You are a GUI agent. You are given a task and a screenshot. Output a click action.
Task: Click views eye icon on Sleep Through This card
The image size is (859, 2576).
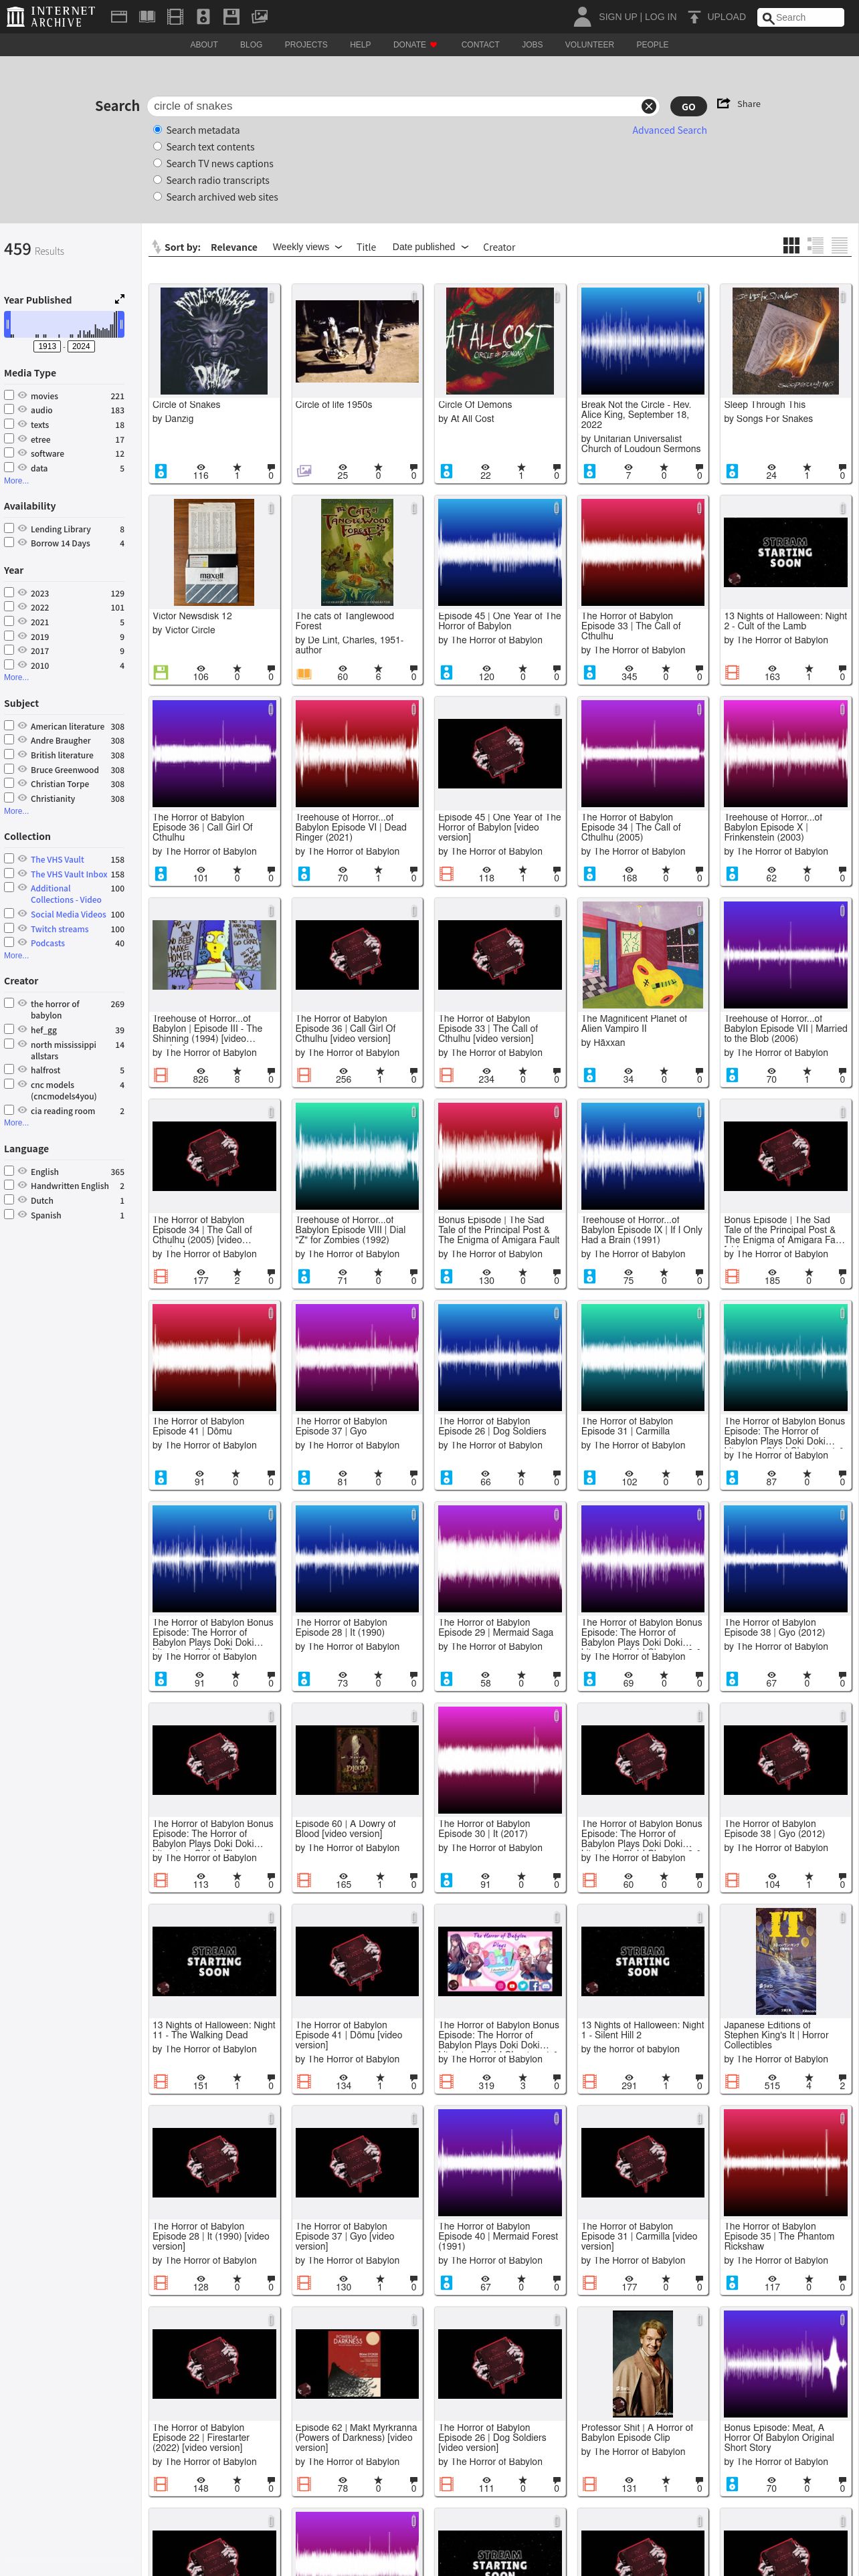tap(771, 467)
